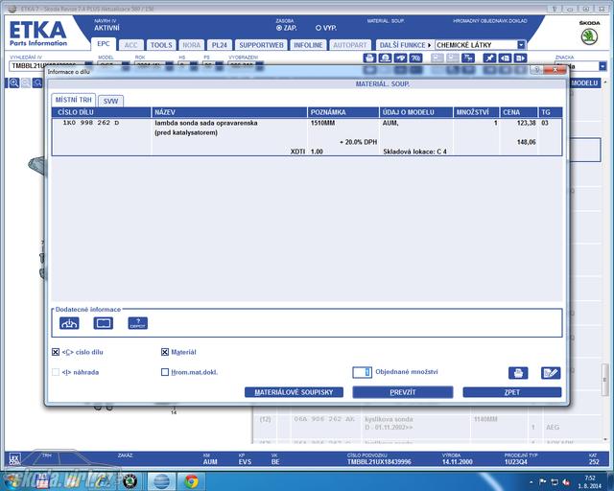The width and height of the screenshot is (614, 491).
Task: Print the part info via the dialog printer icon
Action: (518, 373)
